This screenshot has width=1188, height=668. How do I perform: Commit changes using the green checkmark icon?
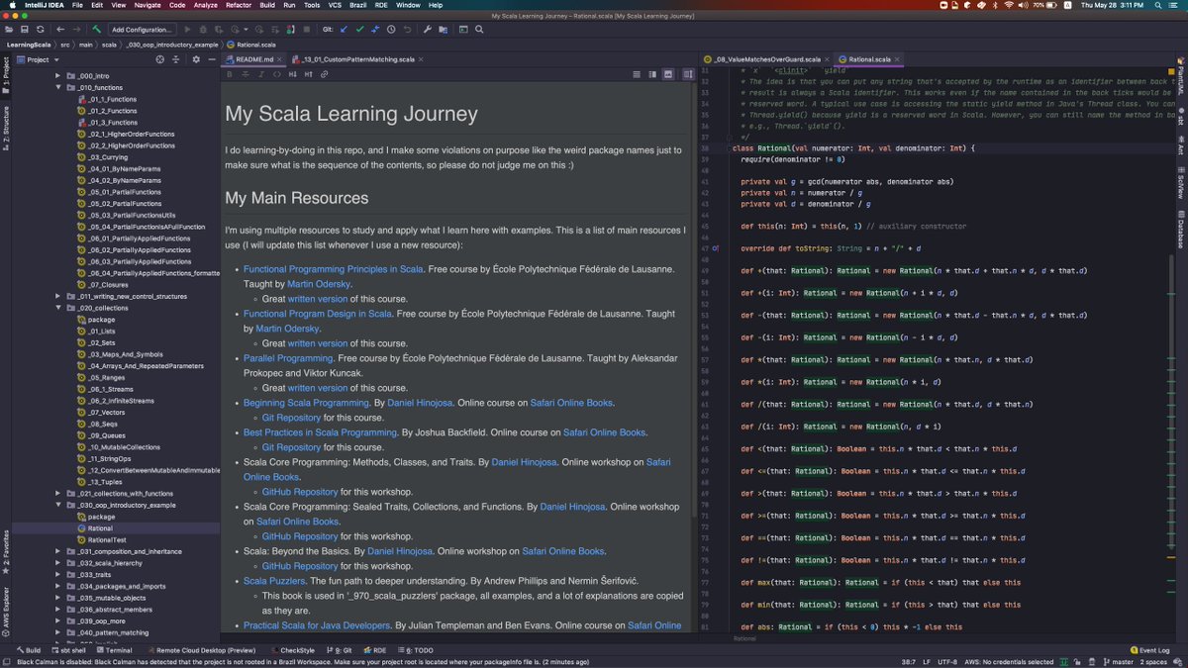pos(359,30)
